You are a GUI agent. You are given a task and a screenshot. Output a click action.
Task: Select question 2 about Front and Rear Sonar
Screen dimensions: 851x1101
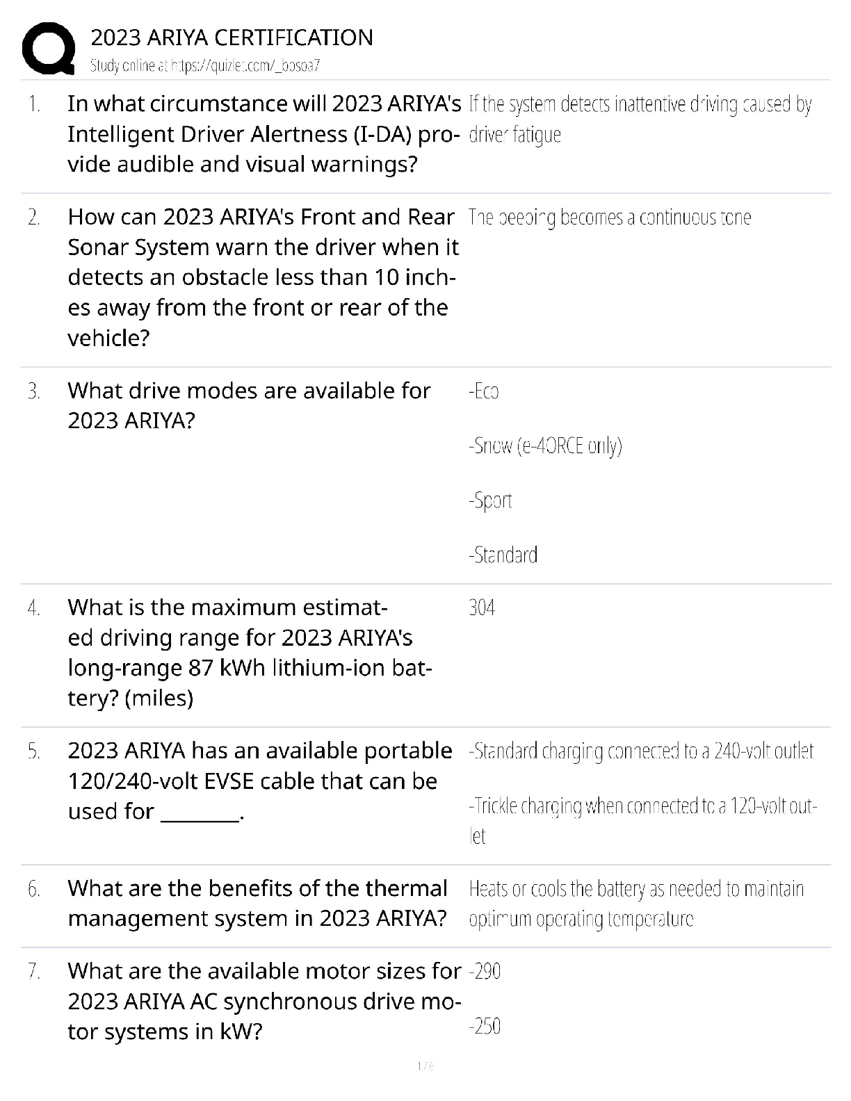click(x=263, y=277)
